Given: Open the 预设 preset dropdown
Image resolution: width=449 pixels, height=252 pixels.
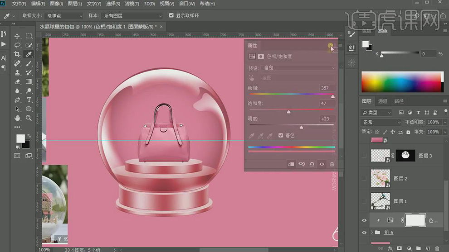Looking at the screenshot, I should coord(299,68).
